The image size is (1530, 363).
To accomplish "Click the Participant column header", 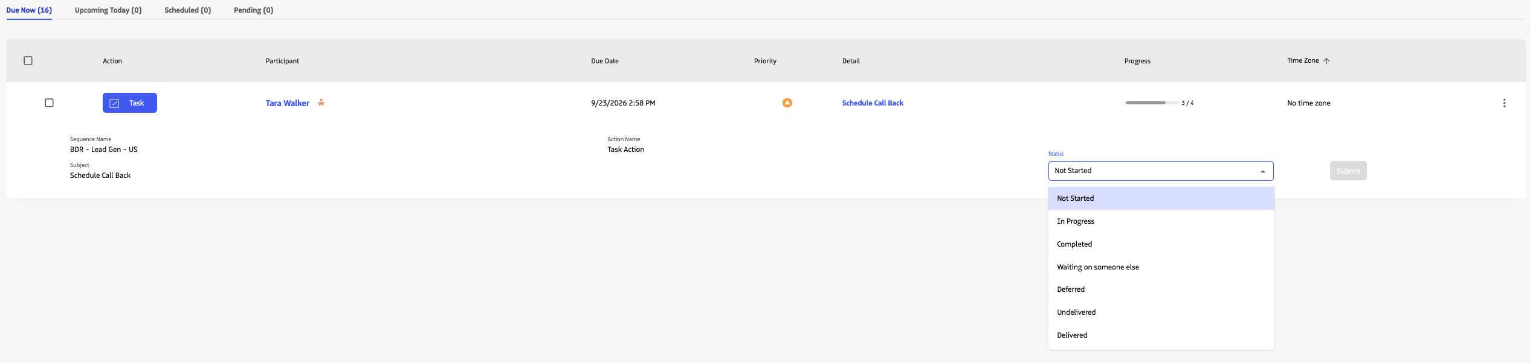I will pos(282,61).
